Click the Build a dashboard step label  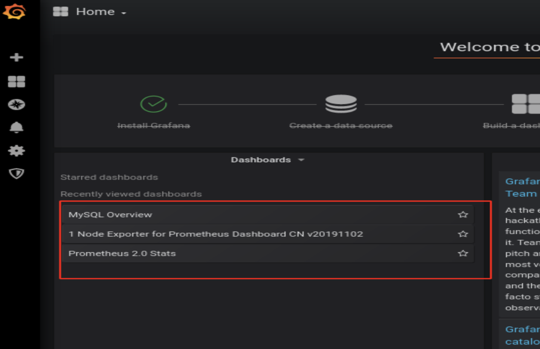pyautogui.click(x=511, y=125)
